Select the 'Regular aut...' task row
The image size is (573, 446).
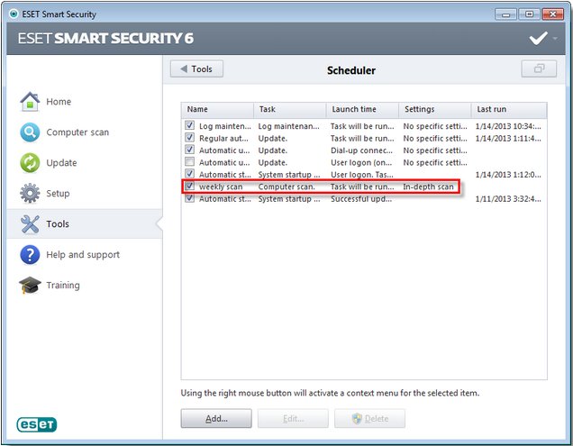point(364,138)
